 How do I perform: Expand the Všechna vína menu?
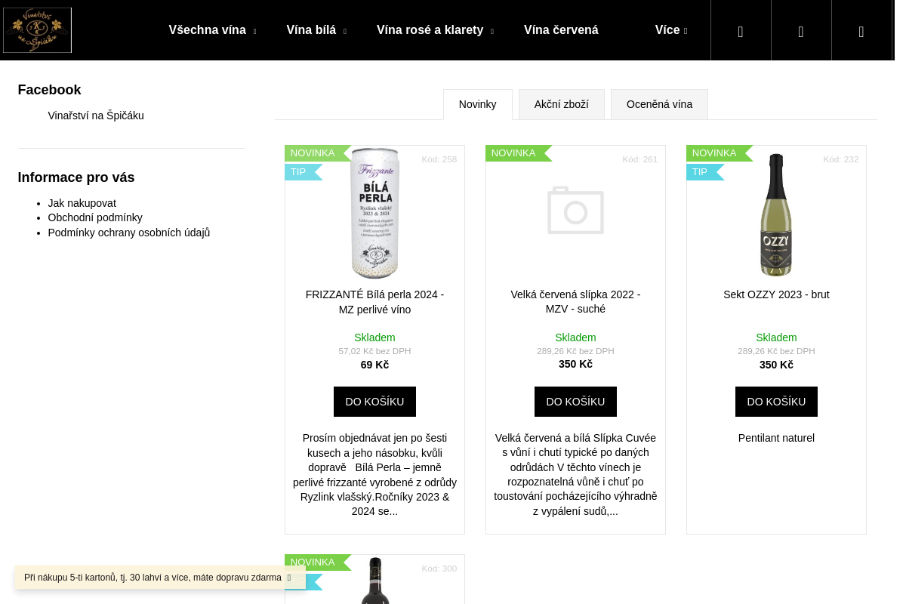pyautogui.click(x=212, y=30)
